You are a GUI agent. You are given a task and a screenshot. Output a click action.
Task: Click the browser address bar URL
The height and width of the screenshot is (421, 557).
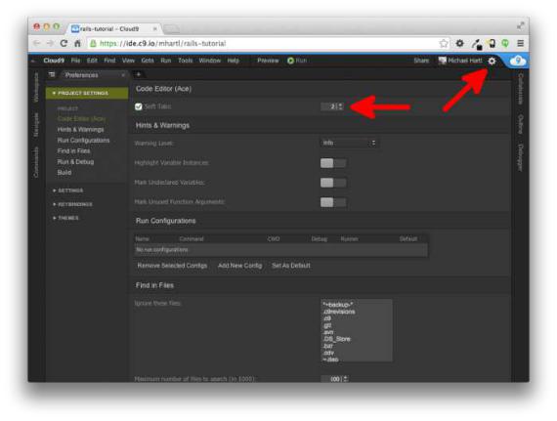pyautogui.click(x=162, y=43)
